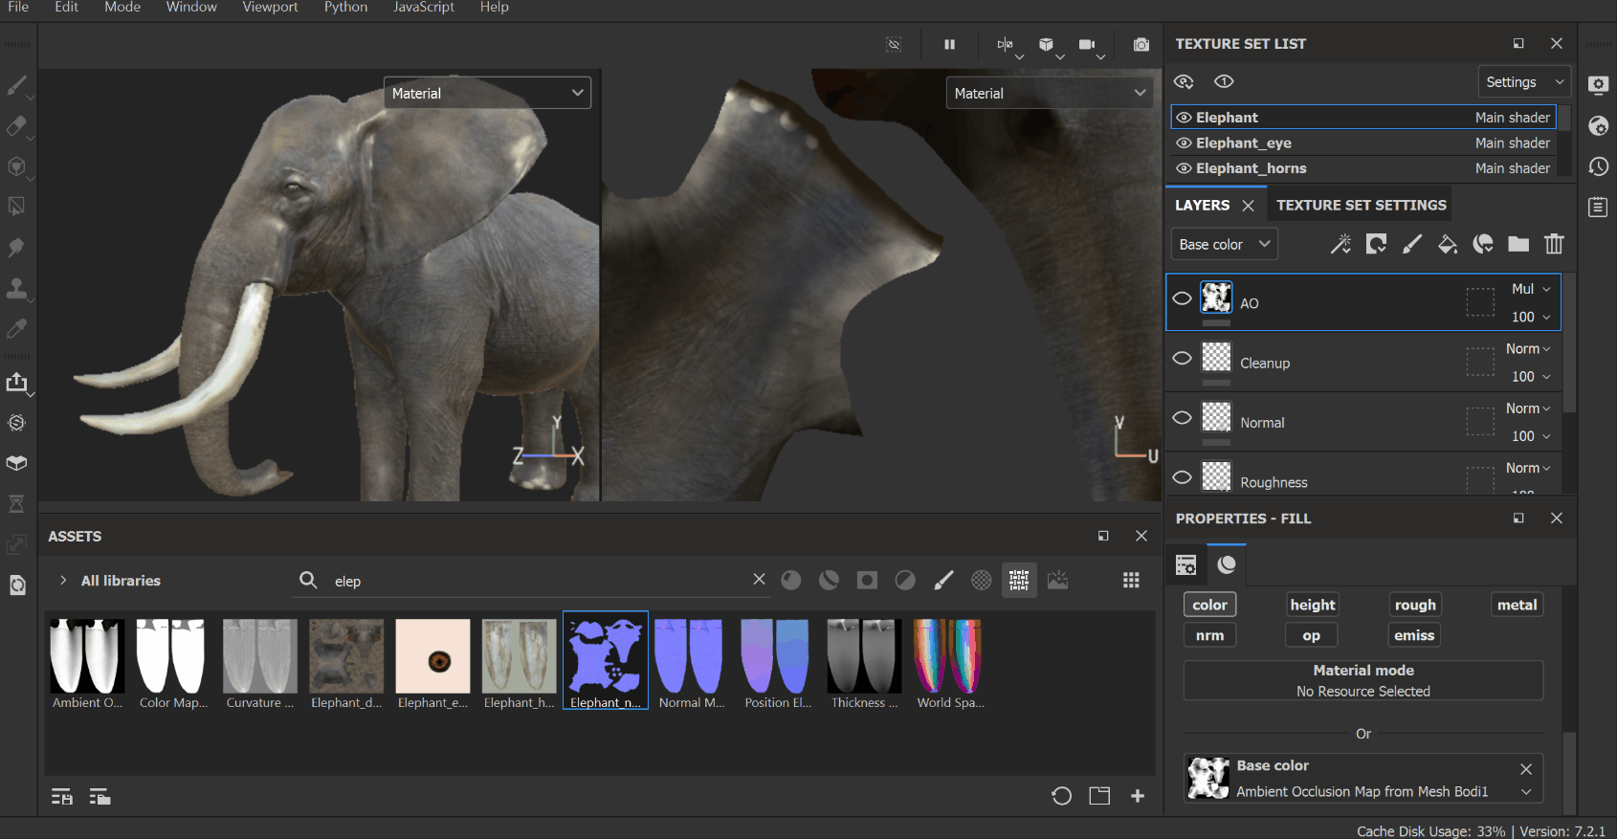This screenshot has width=1617, height=839.
Task: Toggle the metal channel button
Action: [x=1517, y=605]
